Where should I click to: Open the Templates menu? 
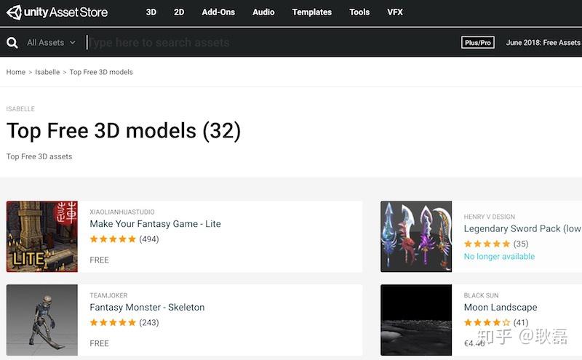311,12
